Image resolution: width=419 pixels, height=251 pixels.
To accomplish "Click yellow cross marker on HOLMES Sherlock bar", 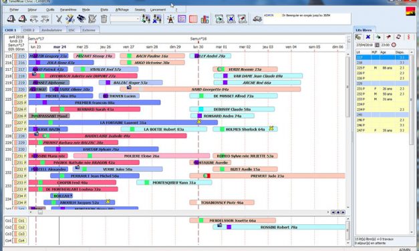I will coord(271,128).
